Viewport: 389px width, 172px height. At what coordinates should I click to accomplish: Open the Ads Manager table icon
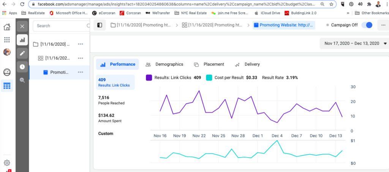click(7, 86)
